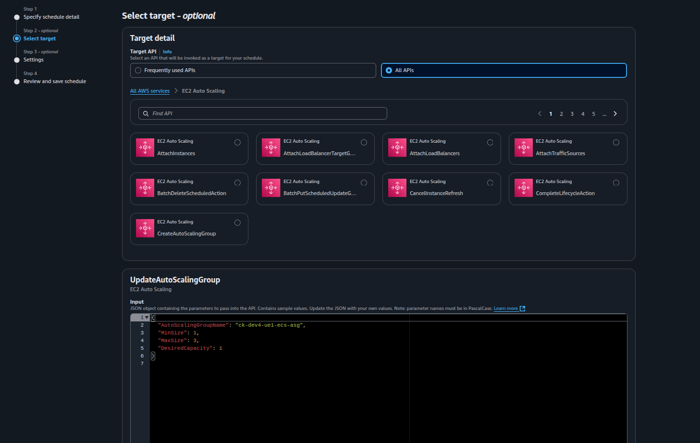This screenshot has width=700, height=443.
Task: Select the CancelInstanceRefresh radio button
Action: pos(490,183)
